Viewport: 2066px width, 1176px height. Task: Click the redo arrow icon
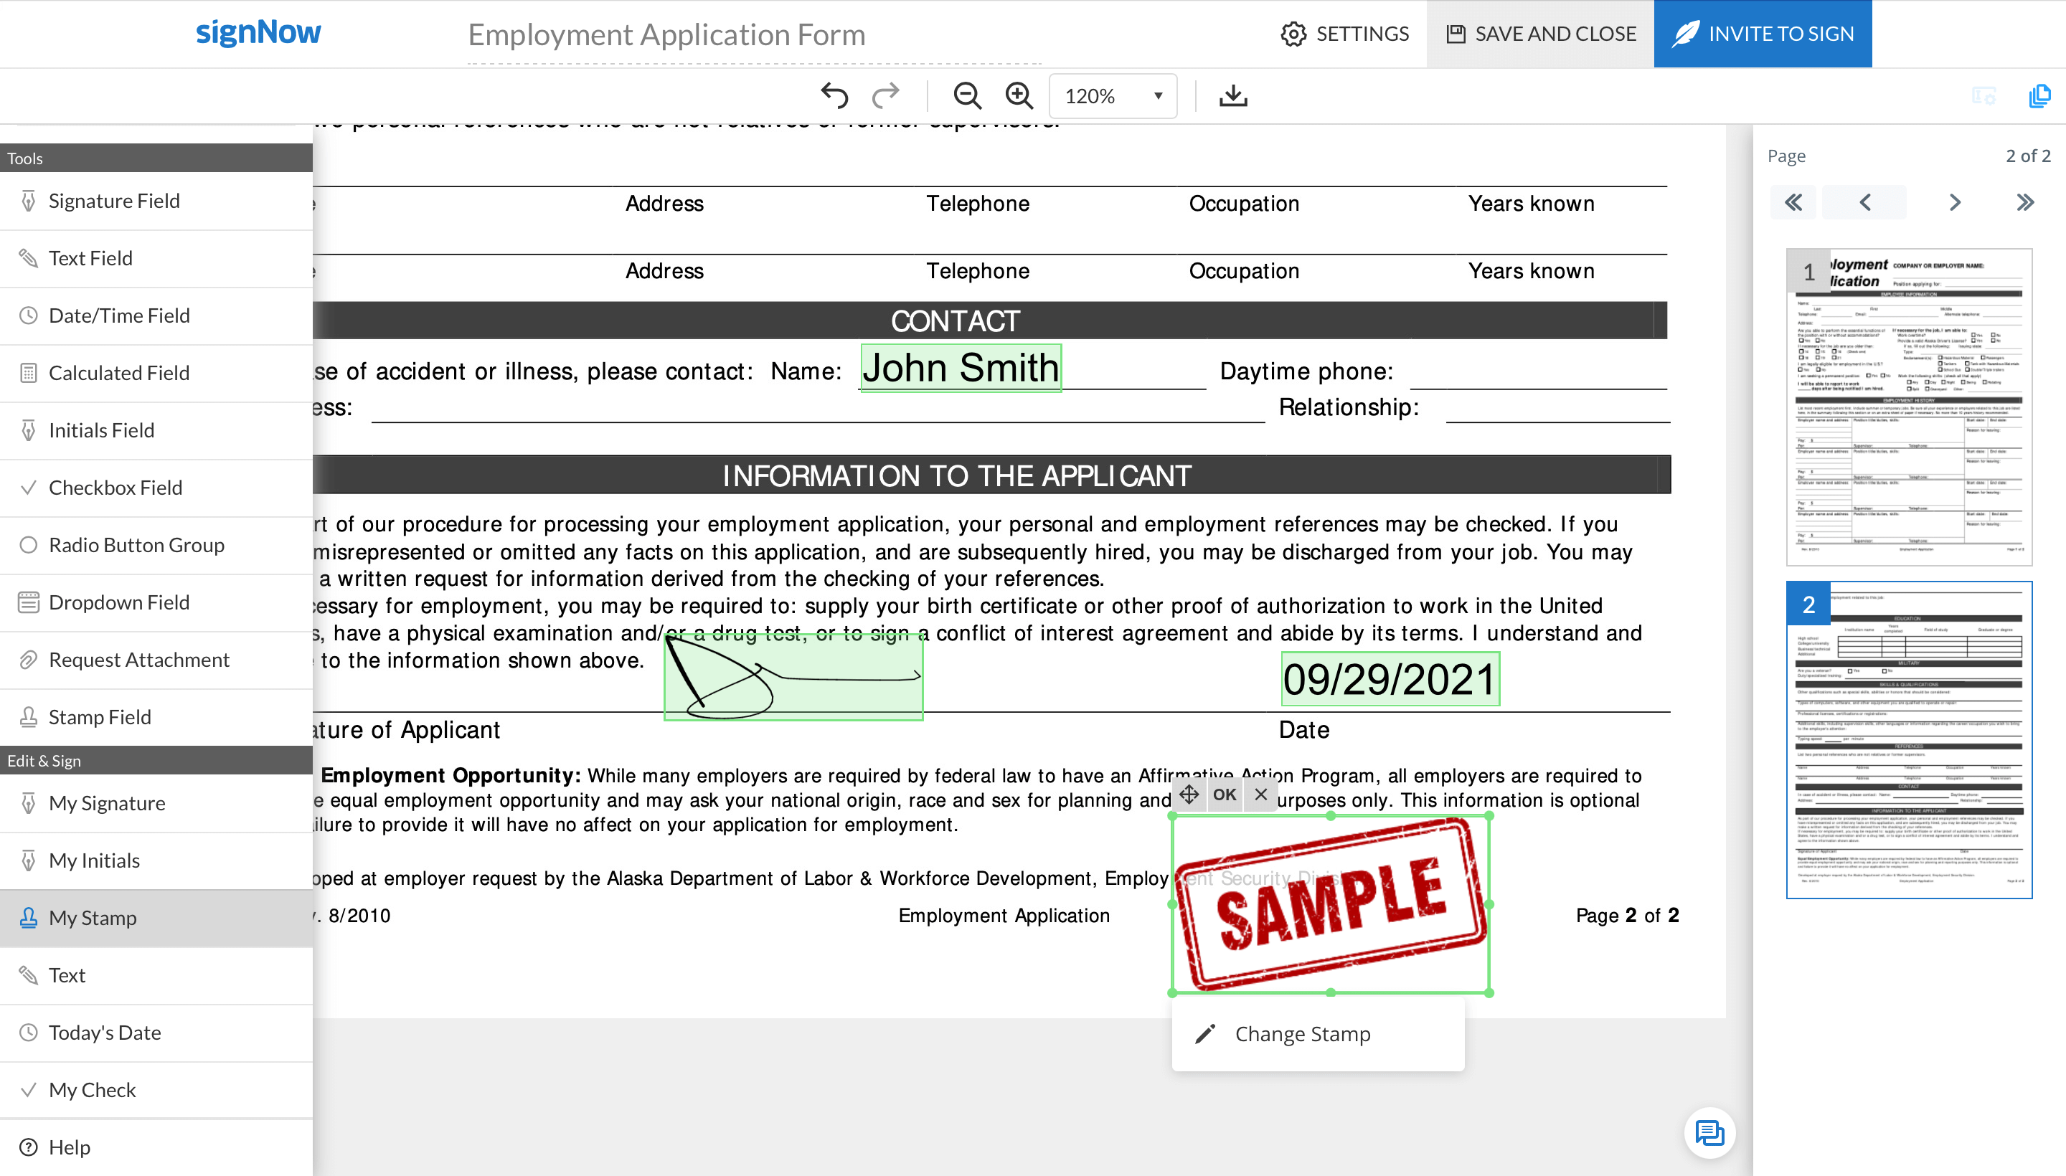tap(885, 96)
